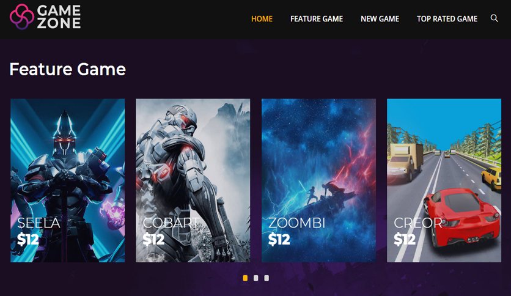Click the CREOR game title text
This screenshot has width=511, height=296.
click(x=418, y=223)
